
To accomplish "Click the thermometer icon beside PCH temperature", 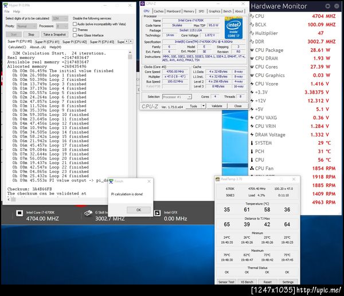I will coord(252,151).
